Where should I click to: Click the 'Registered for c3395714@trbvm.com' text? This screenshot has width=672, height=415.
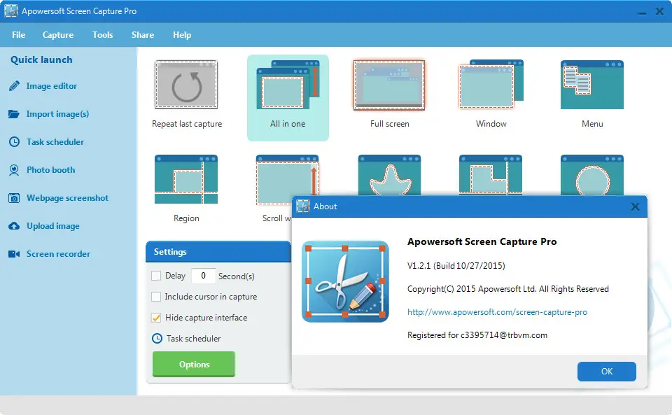[477, 335]
